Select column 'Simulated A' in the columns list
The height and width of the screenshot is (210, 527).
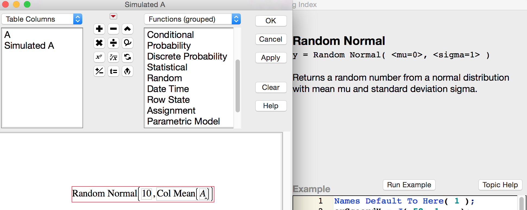tap(29, 46)
